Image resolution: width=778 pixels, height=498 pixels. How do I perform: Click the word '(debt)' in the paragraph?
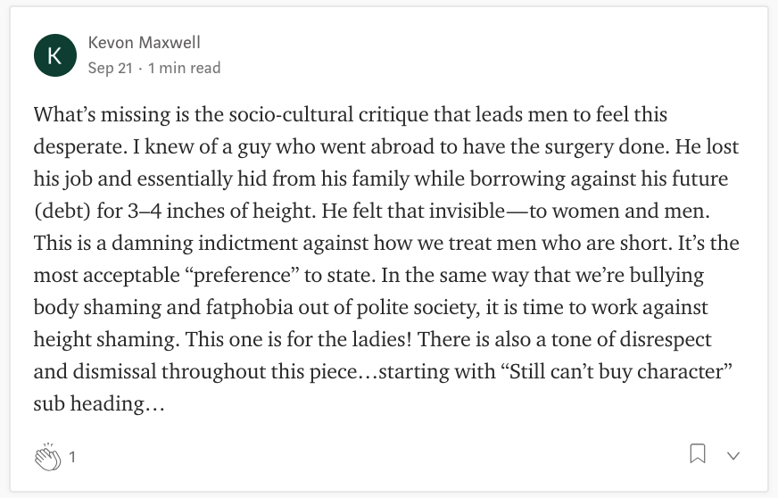tap(62, 211)
